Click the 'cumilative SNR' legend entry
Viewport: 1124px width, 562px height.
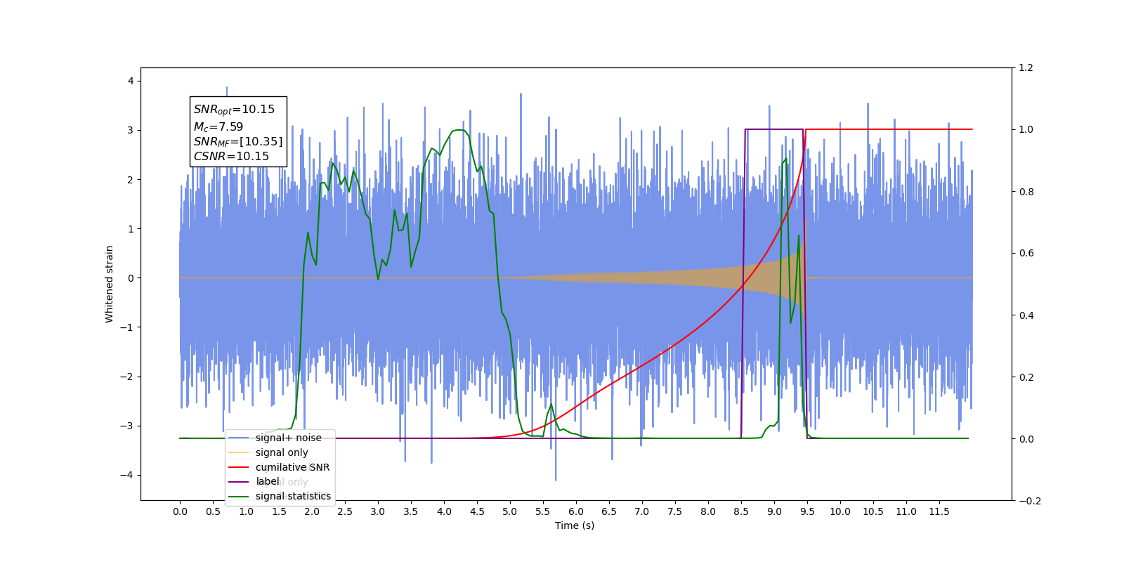[x=280, y=467]
